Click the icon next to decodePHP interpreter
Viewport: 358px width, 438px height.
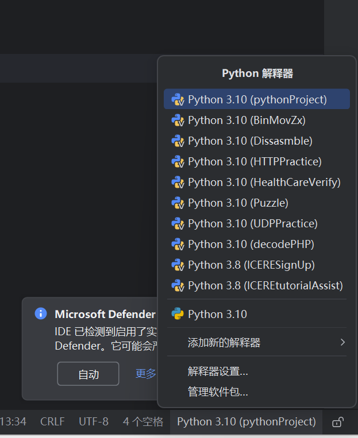[x=178, y=244]
